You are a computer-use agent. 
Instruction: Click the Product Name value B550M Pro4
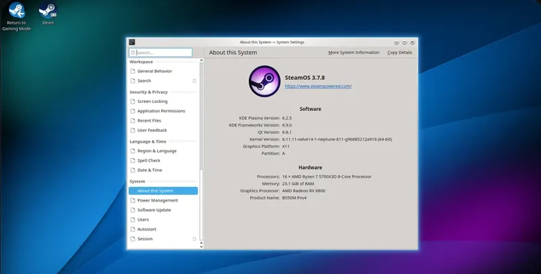point(294,198)
